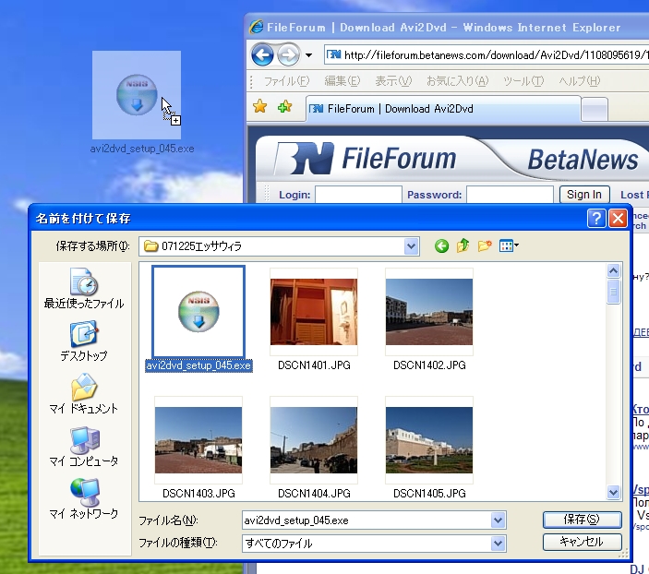
Task: Click the FileForum logo on the web page
Action: 367,159
